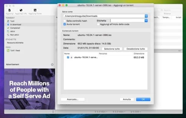Select In download in the sidebar
Screen dimensions: 186x118
click(x=16, y=25)
